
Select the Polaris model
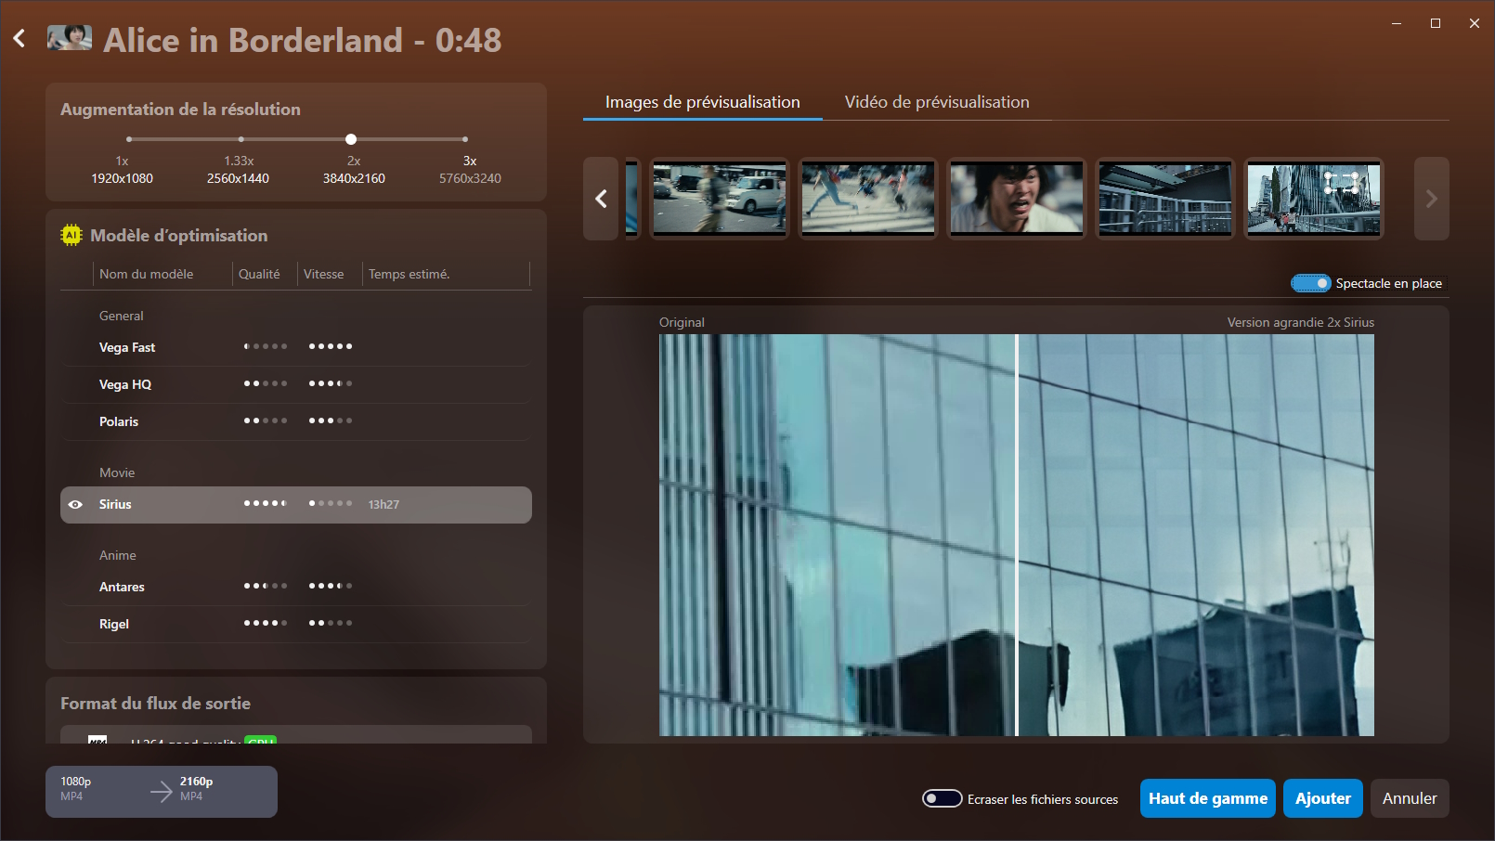point(296,421)
